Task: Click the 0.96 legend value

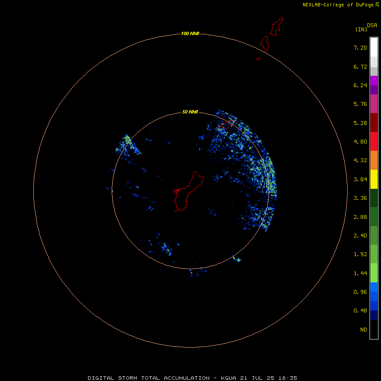Action: point(360,292)
